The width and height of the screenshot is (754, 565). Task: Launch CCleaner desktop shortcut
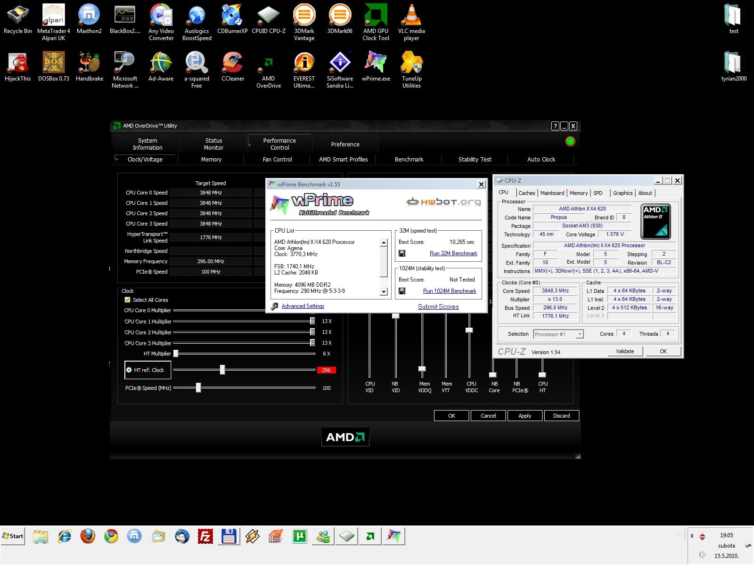(x=232, y=66)
